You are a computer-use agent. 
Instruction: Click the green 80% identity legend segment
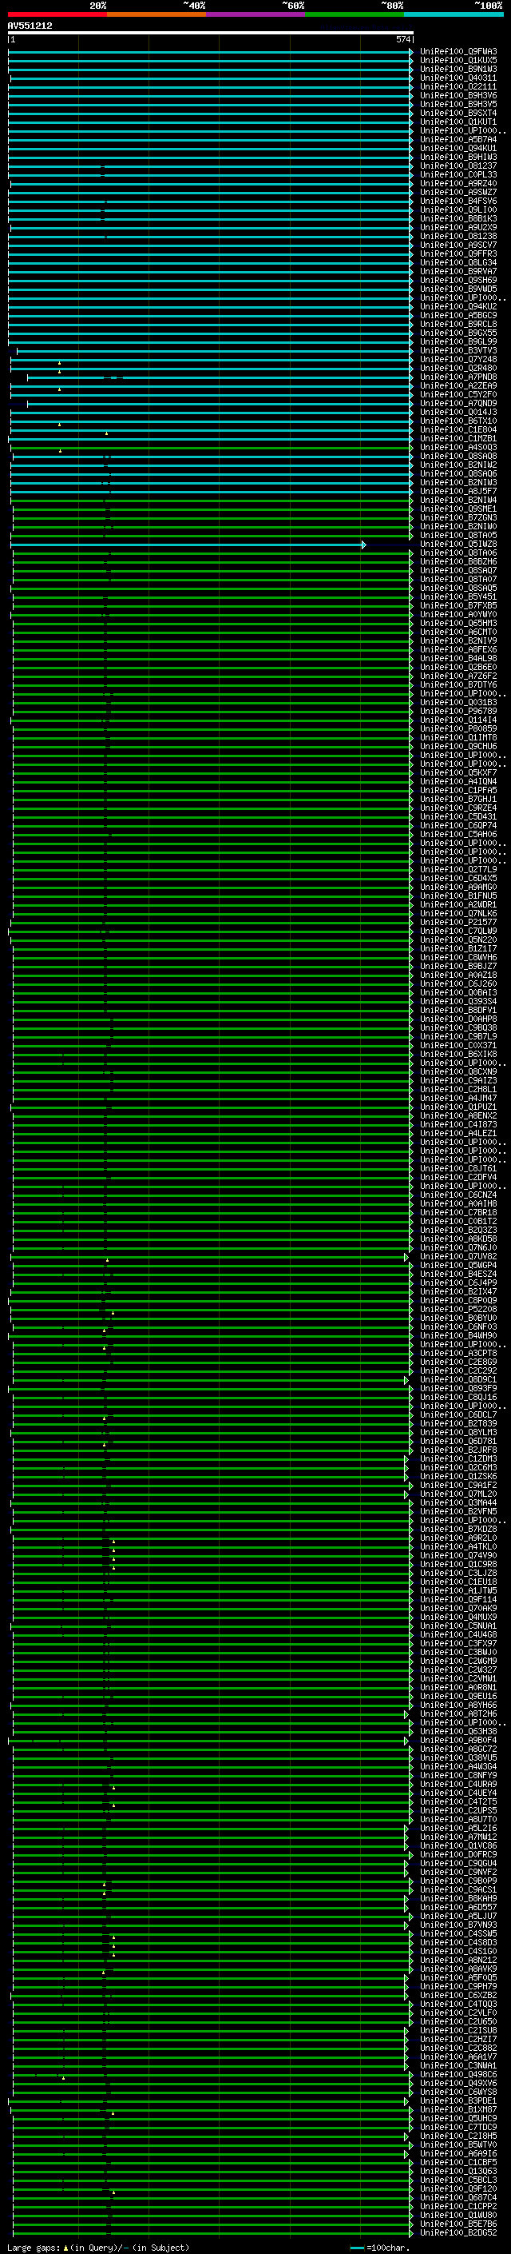[x=354, y=14]
